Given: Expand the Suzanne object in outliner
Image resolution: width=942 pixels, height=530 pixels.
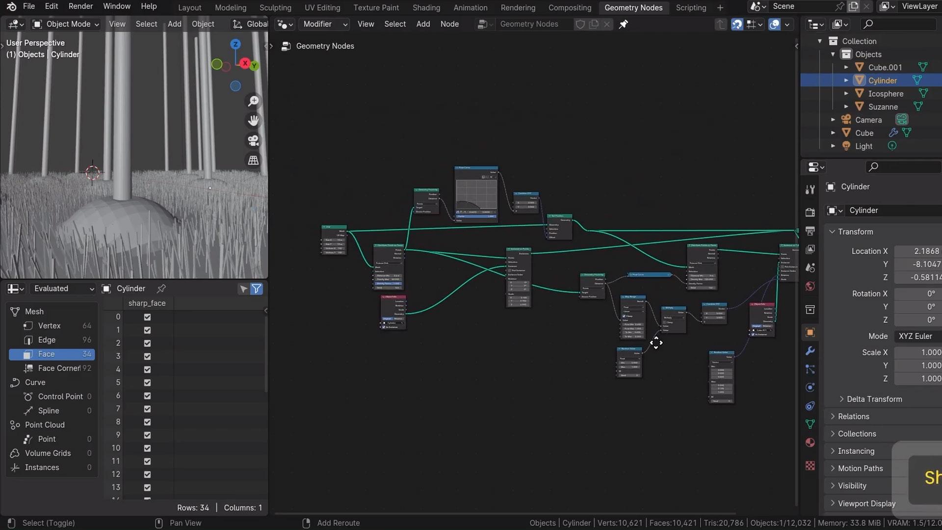Looking at the screenshot, I should click(846, 107).
